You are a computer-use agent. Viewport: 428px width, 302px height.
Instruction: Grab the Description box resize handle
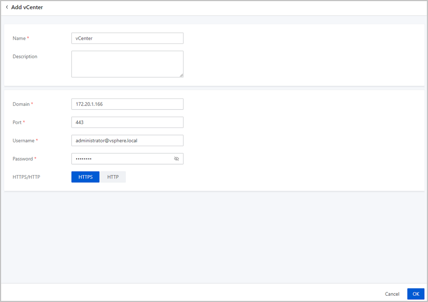[x=182, y=75]
